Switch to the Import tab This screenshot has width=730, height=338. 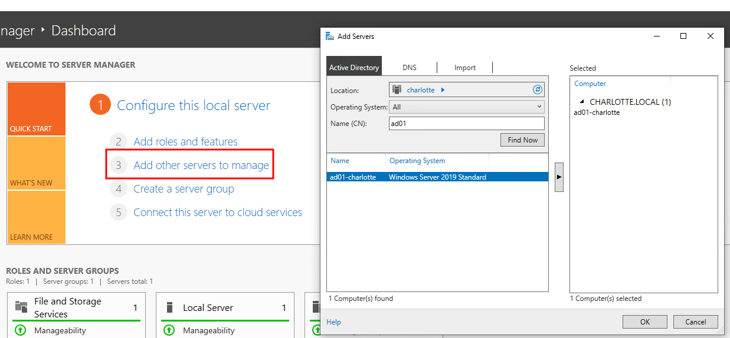pyautogui.click(x=465, y=67)
